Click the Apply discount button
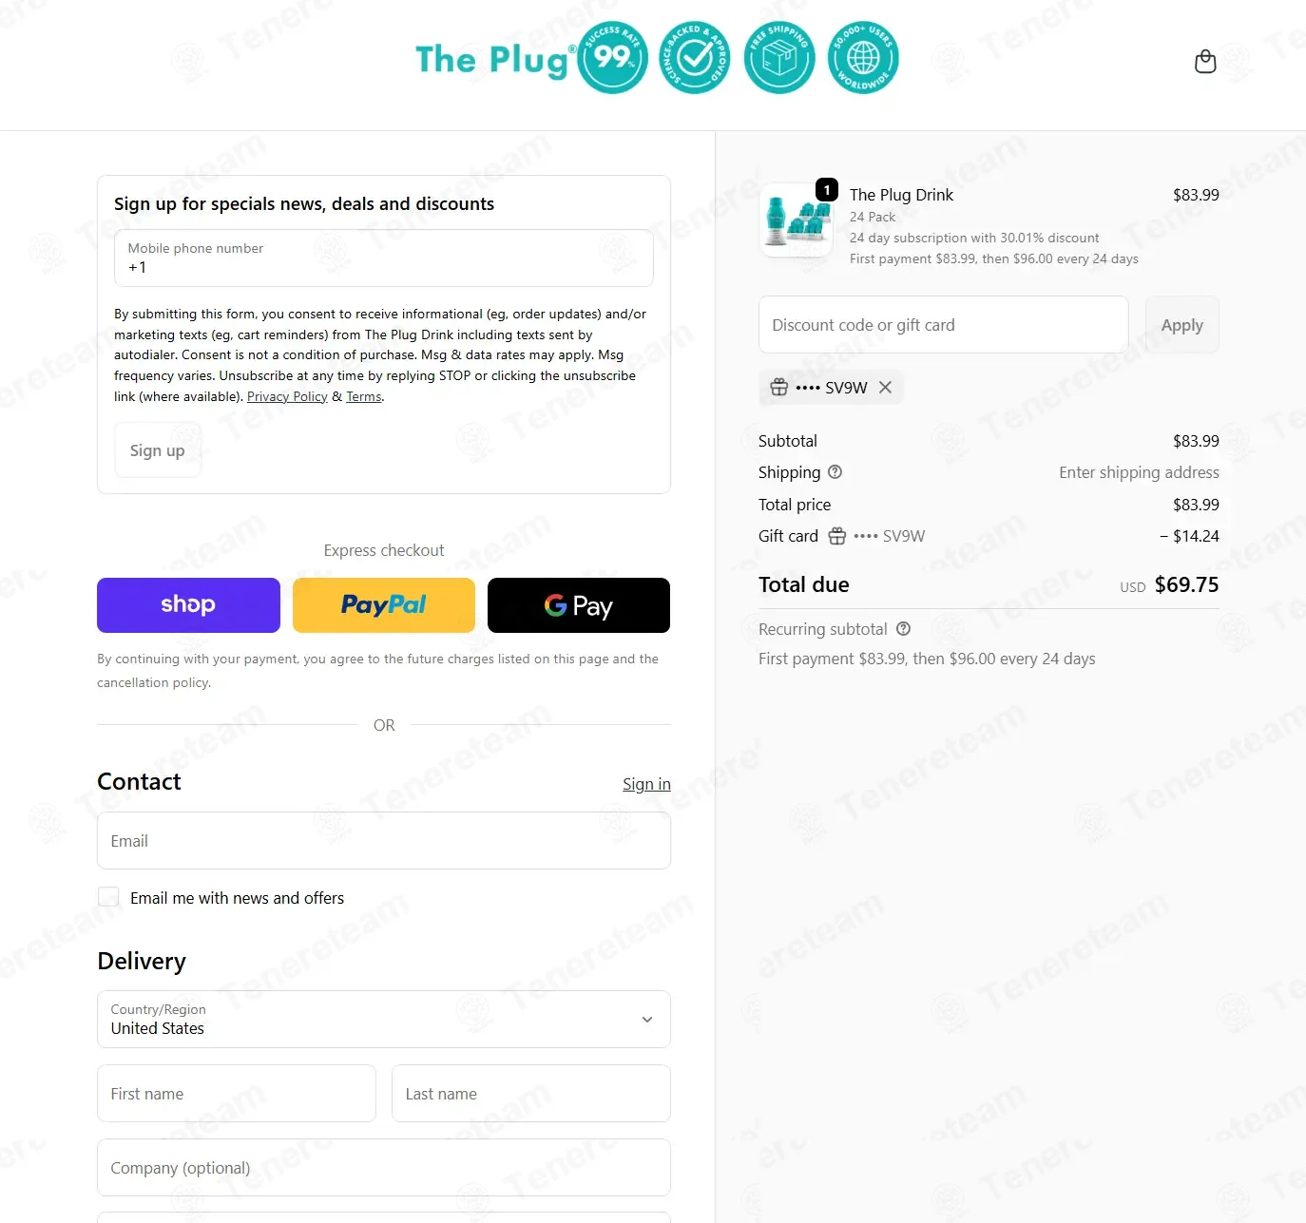The width and height of the screenshot is (1306, 1223). click(1182, 325)
